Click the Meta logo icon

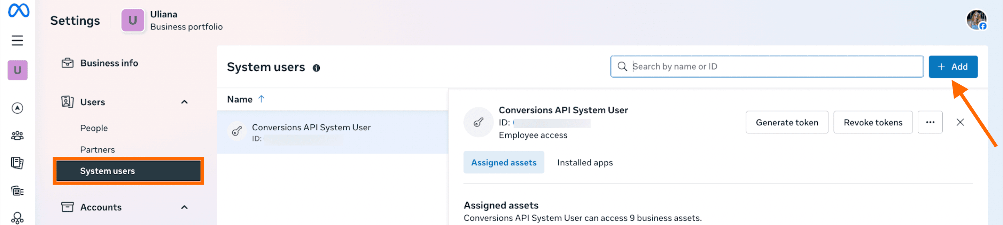pyautogui.click(x=18, y=10)
